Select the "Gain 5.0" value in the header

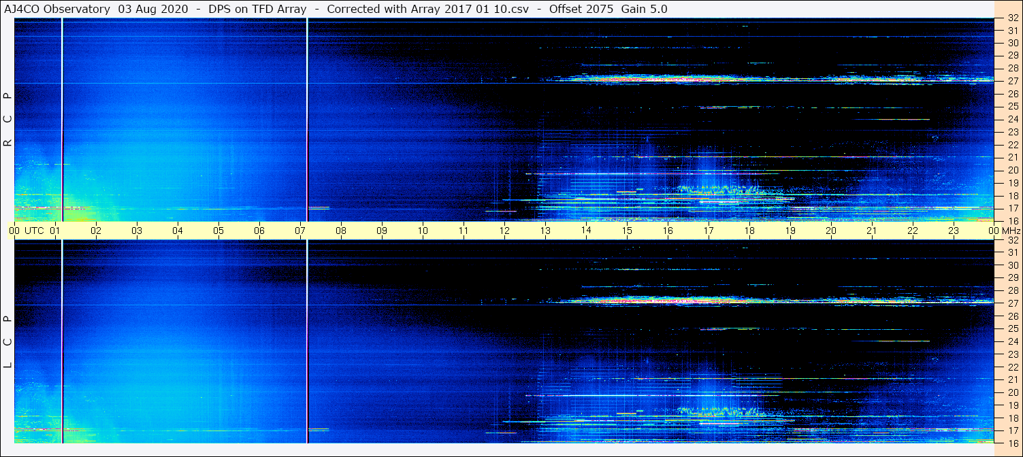point(645,10)
